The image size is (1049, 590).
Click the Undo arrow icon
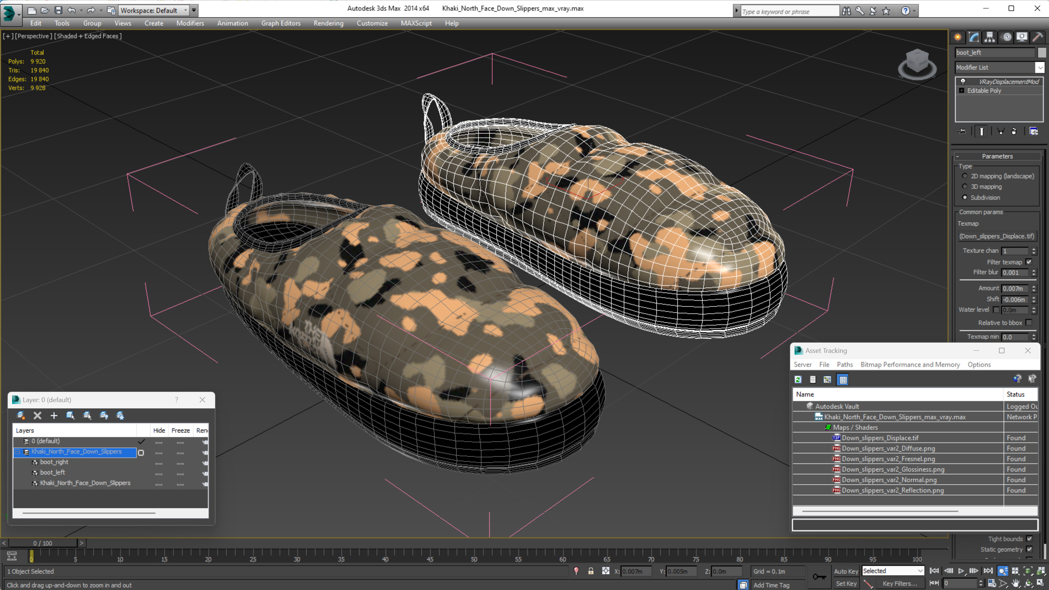click(x=72, y=10)
